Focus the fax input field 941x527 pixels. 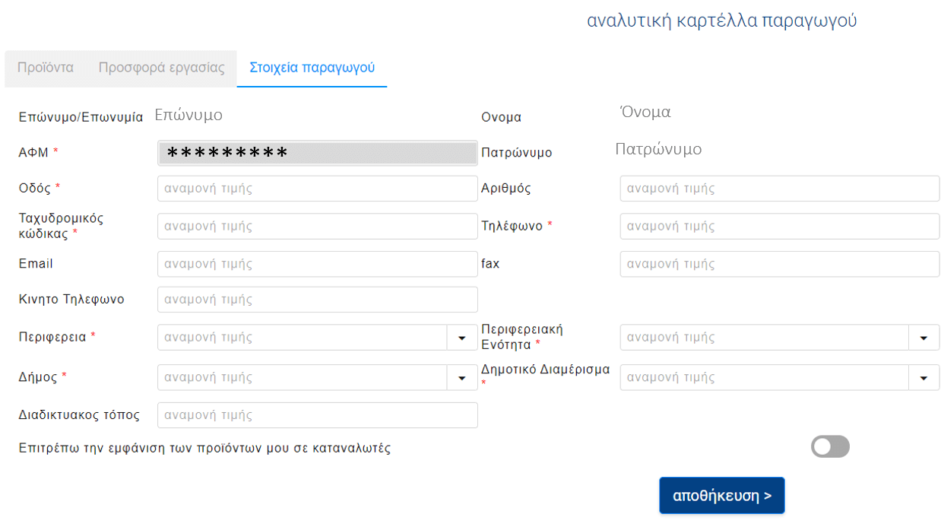point(779,265)
